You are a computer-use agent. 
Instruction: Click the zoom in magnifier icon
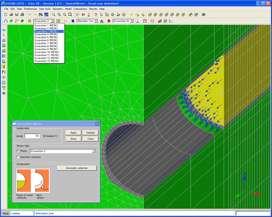(x=59, y=14)
